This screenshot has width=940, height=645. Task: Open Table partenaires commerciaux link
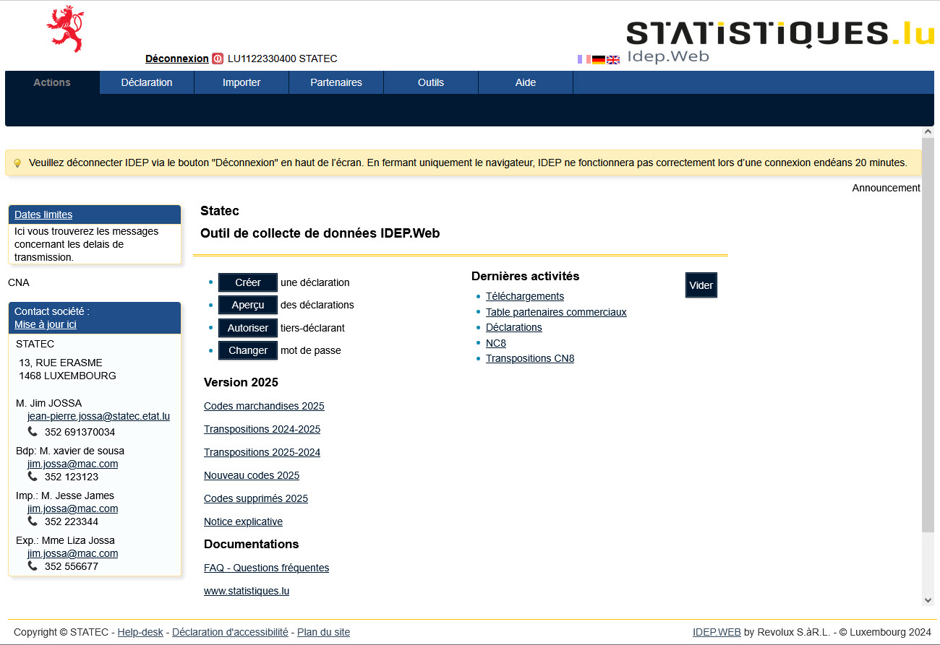[x=556, y=312]
